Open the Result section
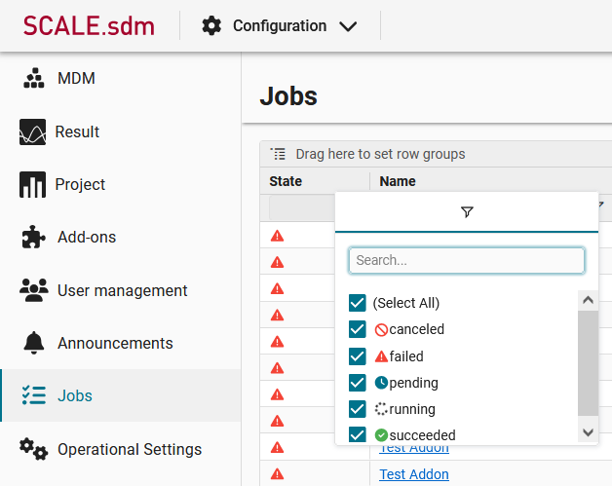 pyautogui.click(x=77, y=131)
